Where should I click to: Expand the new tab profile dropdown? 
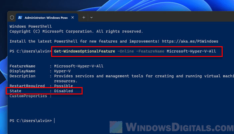(x=92, y=17)
